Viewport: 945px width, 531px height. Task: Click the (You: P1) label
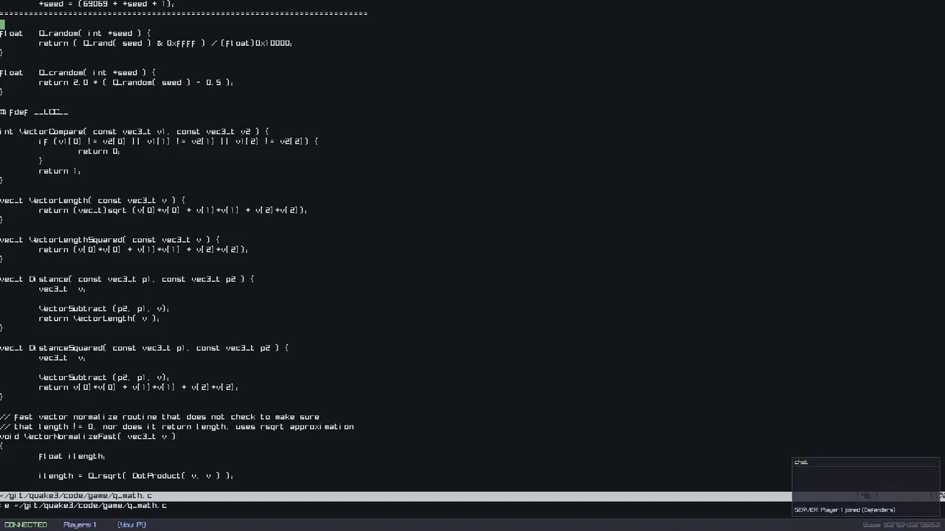click(x=131, y=524)
